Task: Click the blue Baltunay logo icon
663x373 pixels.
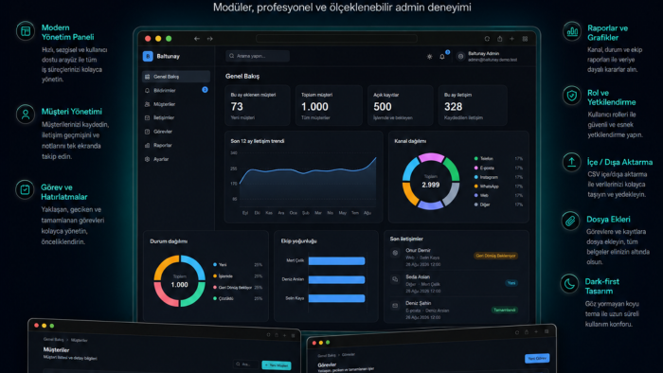Action: coord(148,56)
